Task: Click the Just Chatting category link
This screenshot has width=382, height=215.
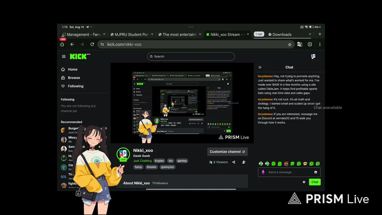Action: (x=142, y=161)
